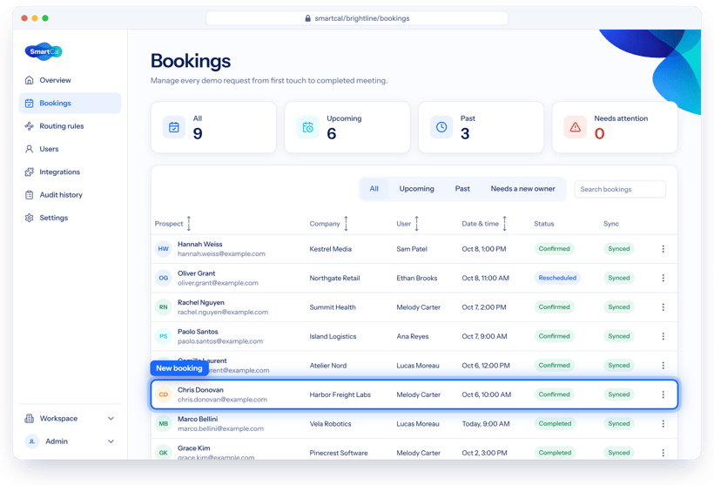Click the All bookings calendar card icon
The image size is (714, 485).
[x=174, y=127]
